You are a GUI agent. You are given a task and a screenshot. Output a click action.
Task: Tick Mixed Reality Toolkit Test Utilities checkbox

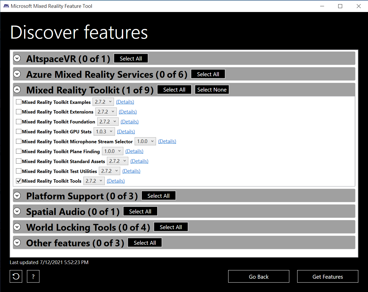[19, 171]
